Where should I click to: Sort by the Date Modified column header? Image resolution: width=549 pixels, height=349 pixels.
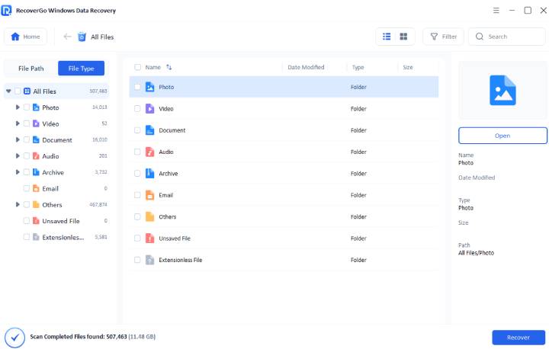pos(306,67)
